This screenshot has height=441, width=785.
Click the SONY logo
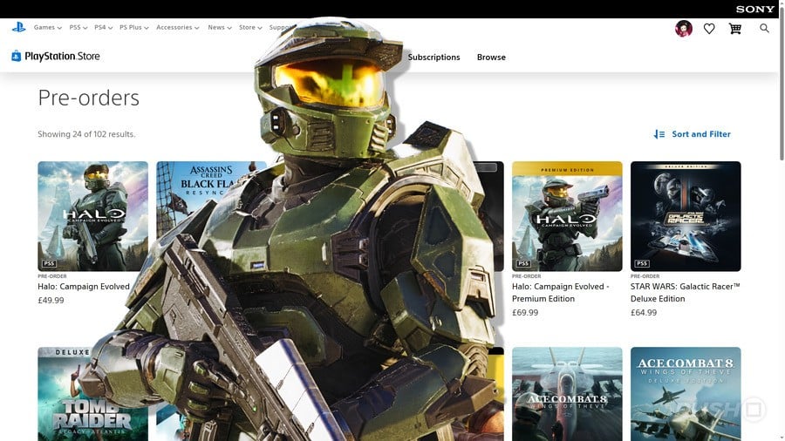pos(755,9)
